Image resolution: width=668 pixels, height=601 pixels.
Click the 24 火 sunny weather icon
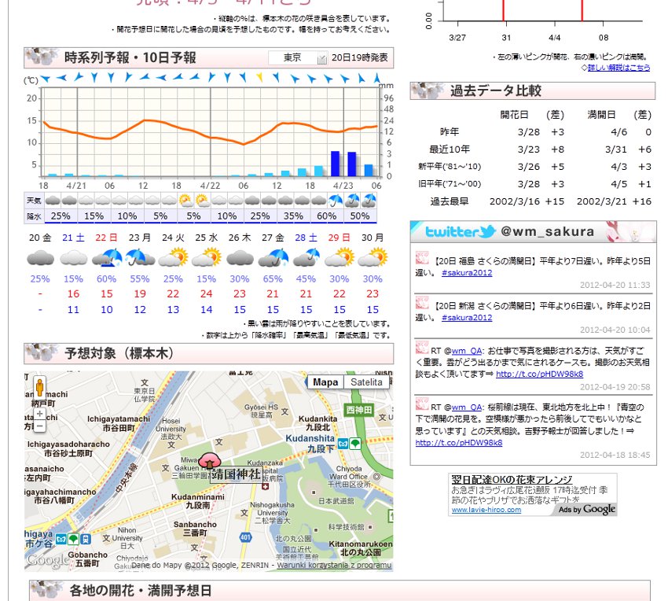tap(173, 258)
